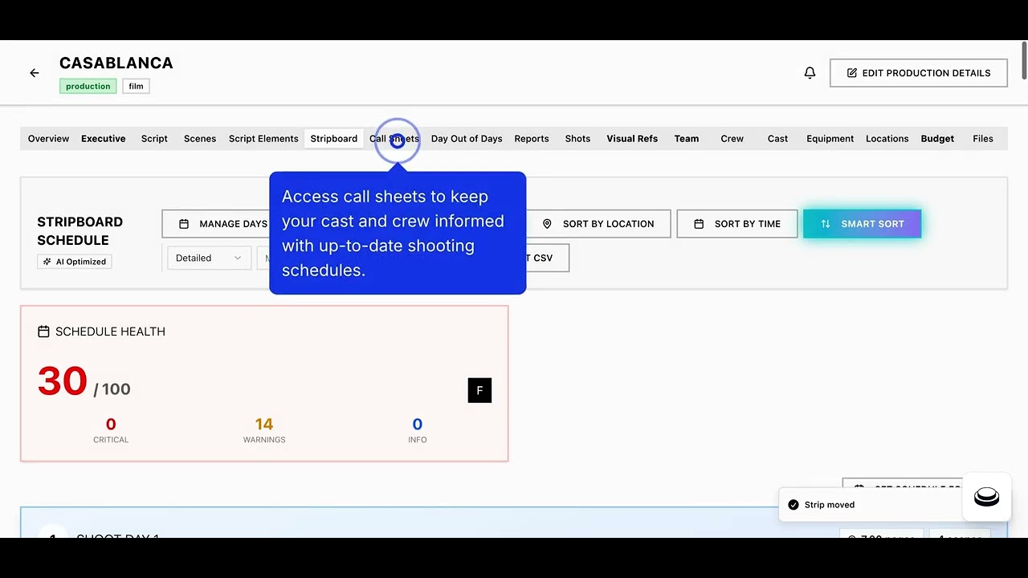Open the Script Elements tab
Image resolution: width=1028 pixels, height=578 pixels.
263,139
